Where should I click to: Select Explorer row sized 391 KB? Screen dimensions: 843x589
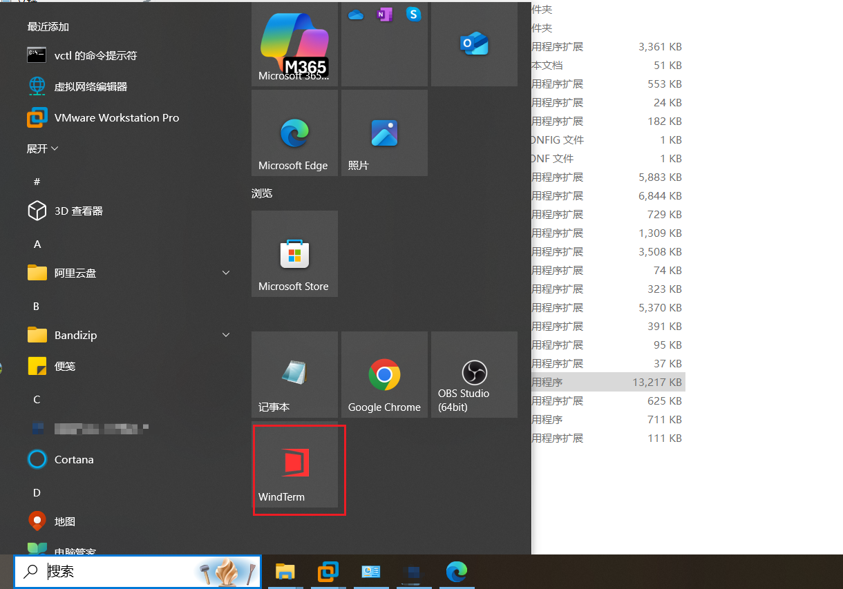(x=608, y=327)
